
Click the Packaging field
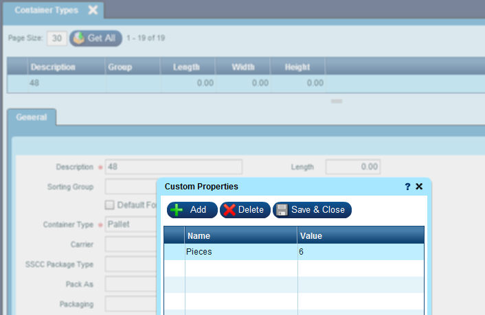point(131,304)
